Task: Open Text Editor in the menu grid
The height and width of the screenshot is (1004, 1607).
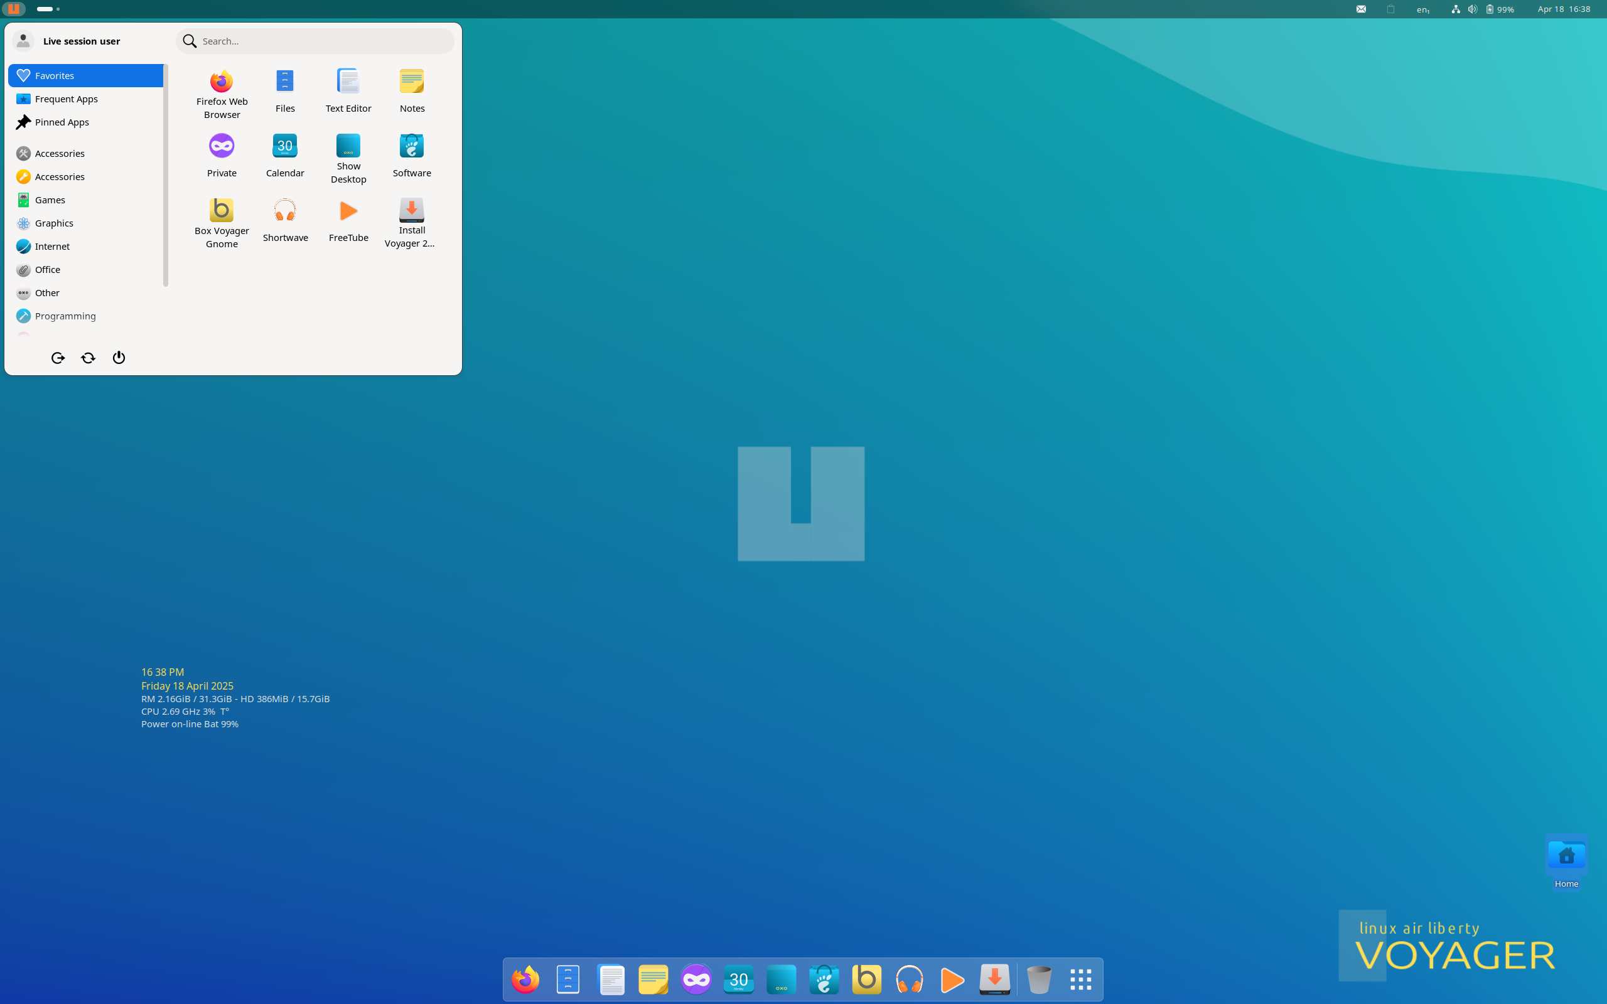Action: (x=348, y=91)
